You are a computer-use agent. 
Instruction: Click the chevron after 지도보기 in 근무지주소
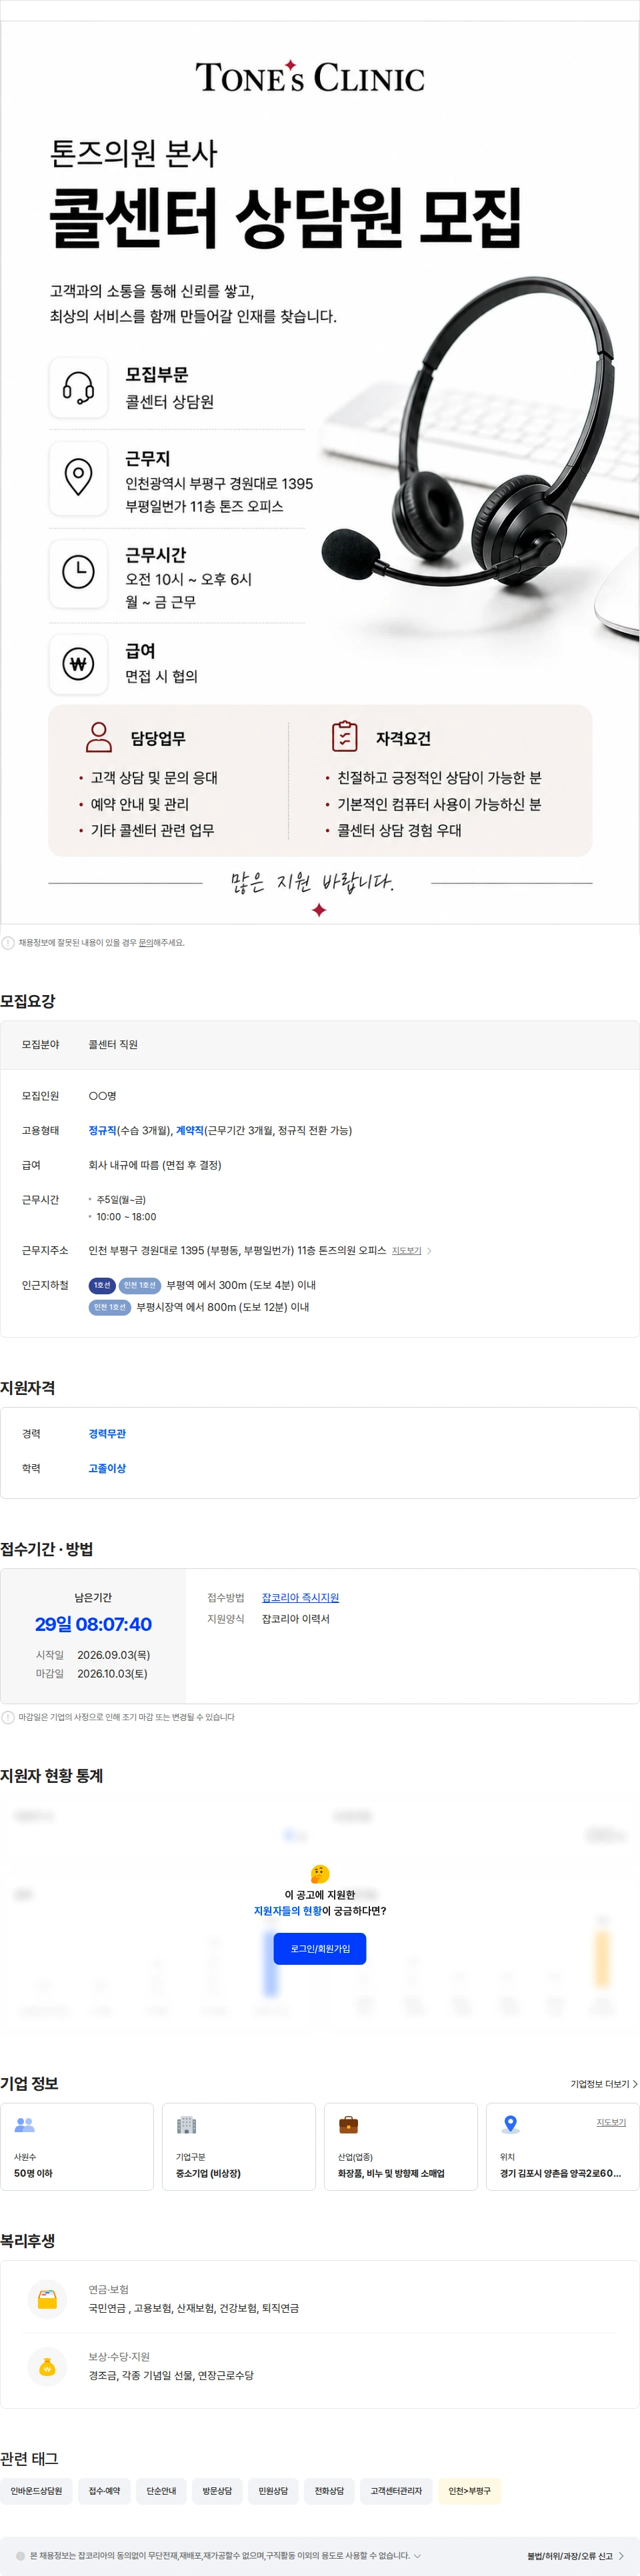429,1251
